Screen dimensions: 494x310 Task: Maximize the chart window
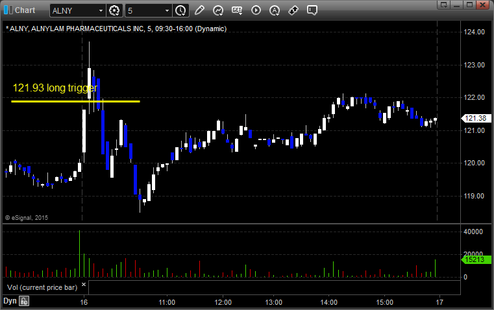469,5
